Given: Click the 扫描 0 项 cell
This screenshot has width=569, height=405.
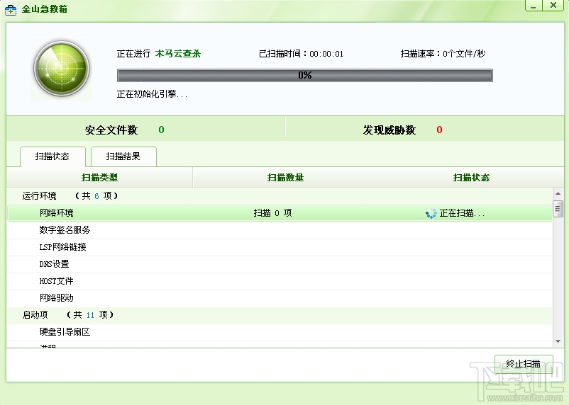Looking at the screenshot, I should click(272, 213).
